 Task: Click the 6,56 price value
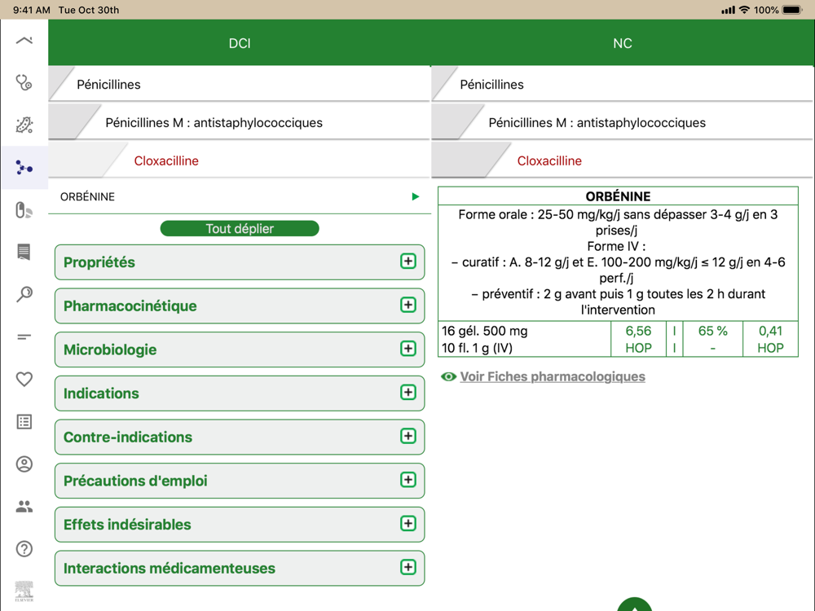(638, 331)
